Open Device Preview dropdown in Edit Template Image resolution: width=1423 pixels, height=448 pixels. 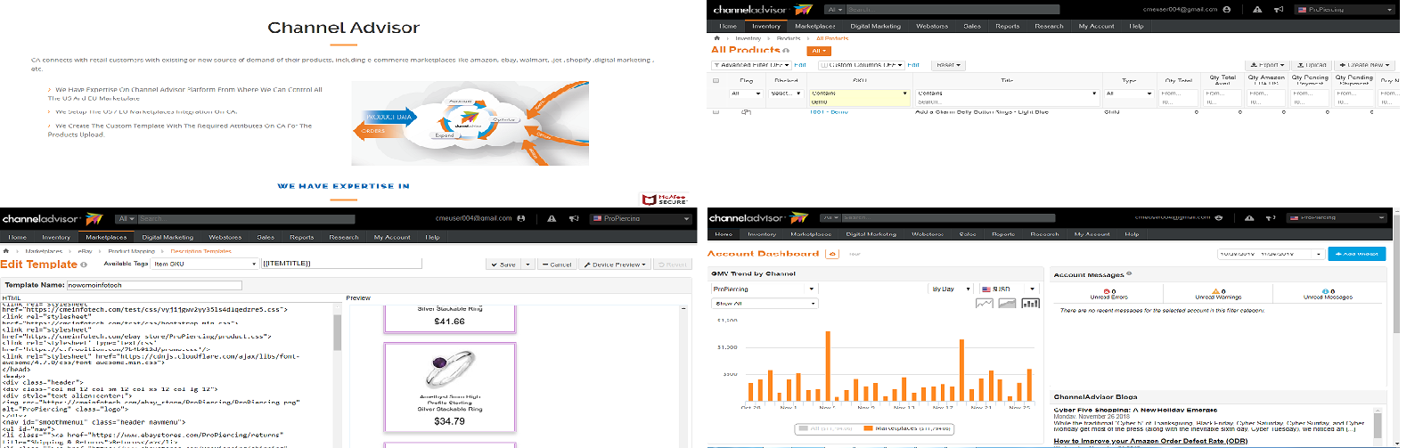615,265
